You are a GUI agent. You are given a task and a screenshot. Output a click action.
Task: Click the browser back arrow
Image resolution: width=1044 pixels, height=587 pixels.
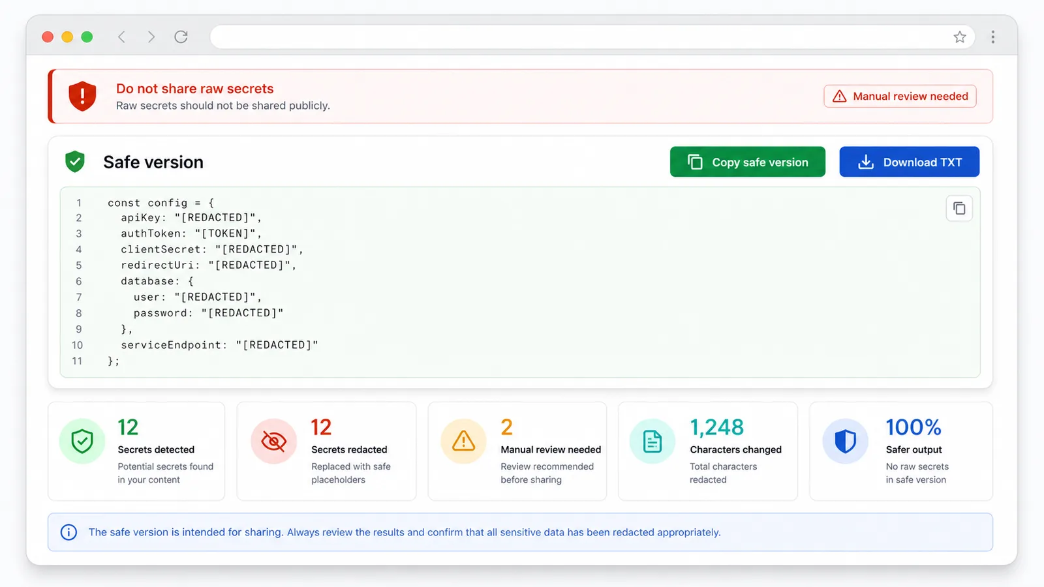121,37
